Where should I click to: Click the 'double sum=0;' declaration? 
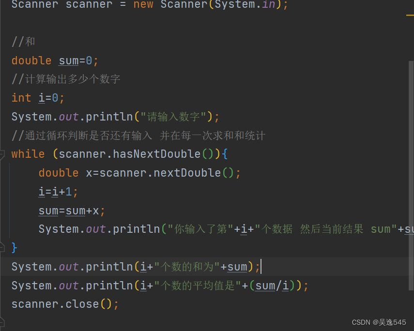point(55,60)
